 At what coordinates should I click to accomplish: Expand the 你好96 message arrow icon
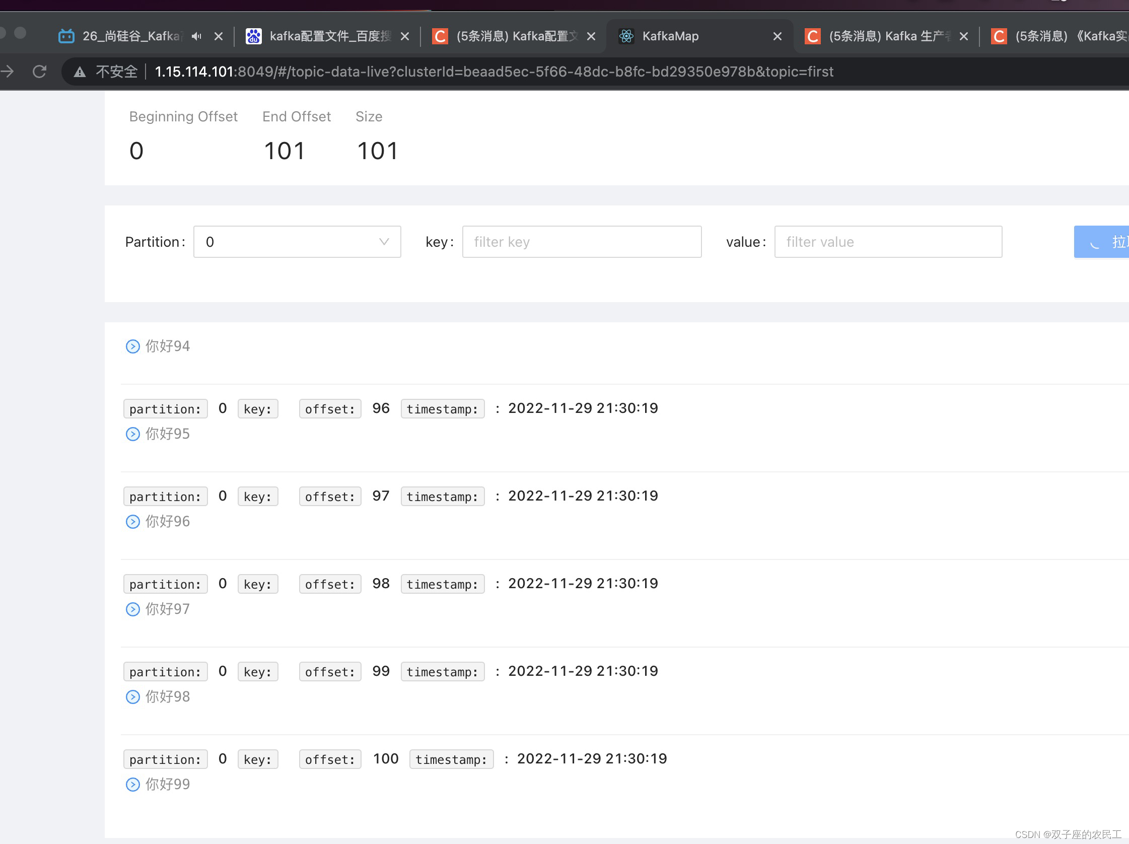(x=133, y=522)
